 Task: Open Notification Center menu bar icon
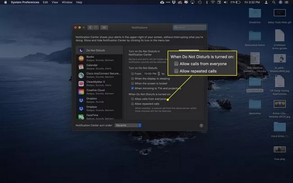(287, 2)
